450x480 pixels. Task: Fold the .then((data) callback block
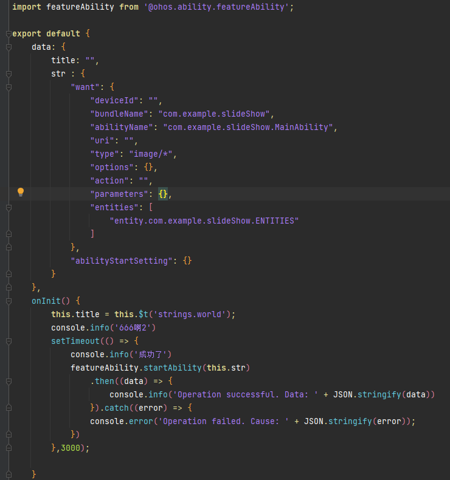click(x=9, y=382)
